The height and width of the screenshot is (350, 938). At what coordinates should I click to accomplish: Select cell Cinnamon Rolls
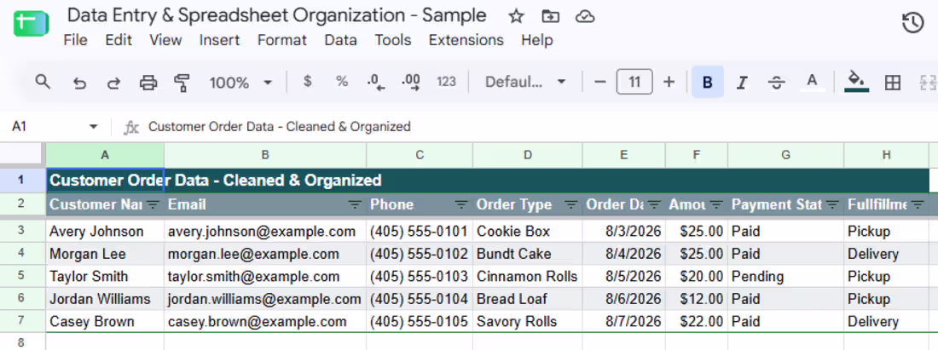pos(528,277)
